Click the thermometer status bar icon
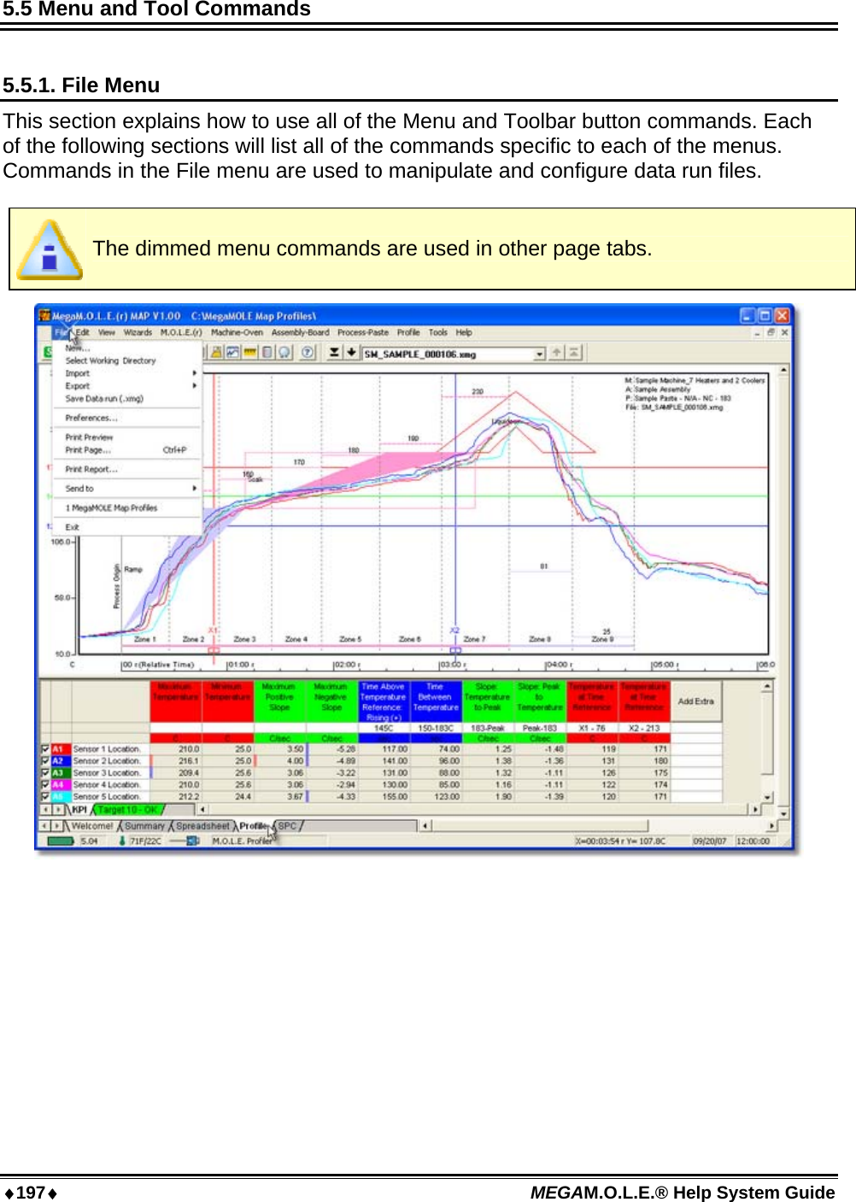Screen dimensions: 856x1202 tap(122, 841)
